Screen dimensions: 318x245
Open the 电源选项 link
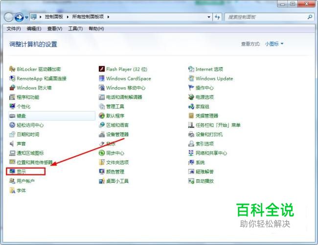(204, 97)
